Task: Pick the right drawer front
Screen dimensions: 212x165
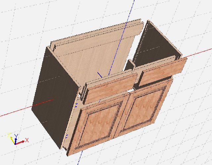Action: [x=162, y=71]
